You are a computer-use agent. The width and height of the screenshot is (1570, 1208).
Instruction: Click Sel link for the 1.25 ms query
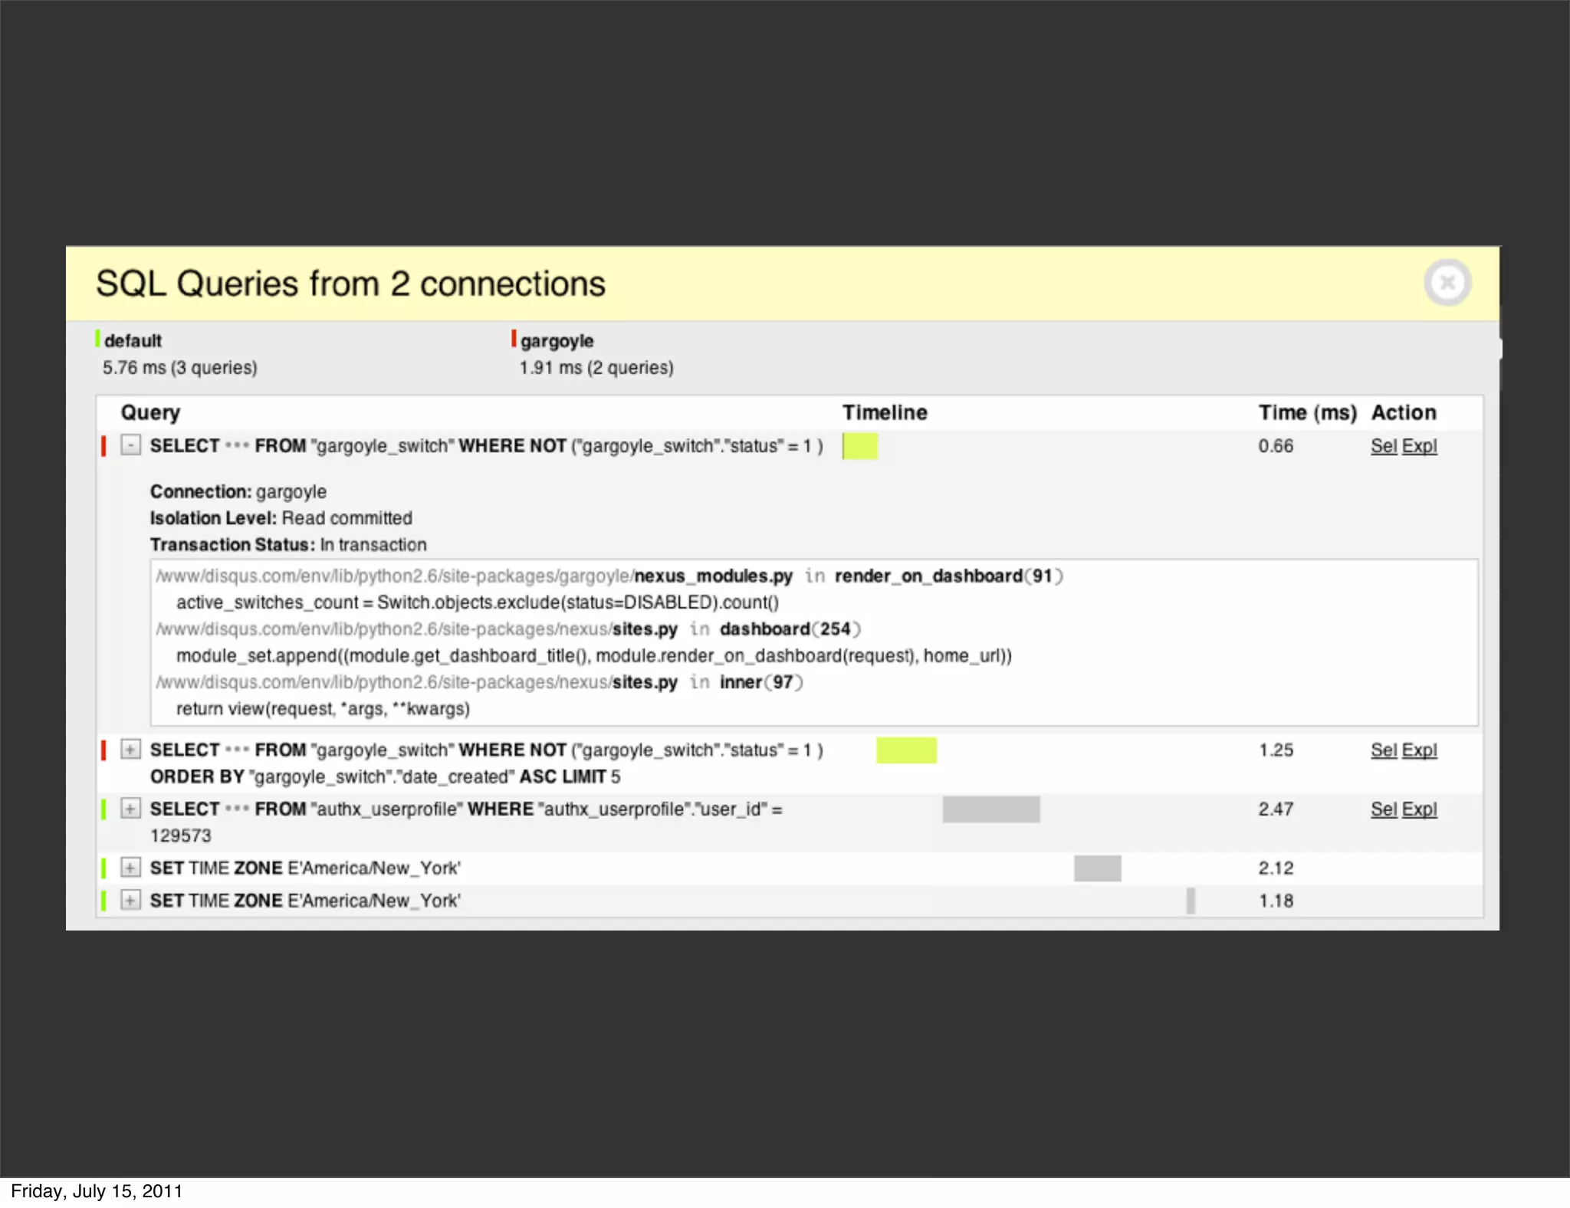pos(1383,750)
